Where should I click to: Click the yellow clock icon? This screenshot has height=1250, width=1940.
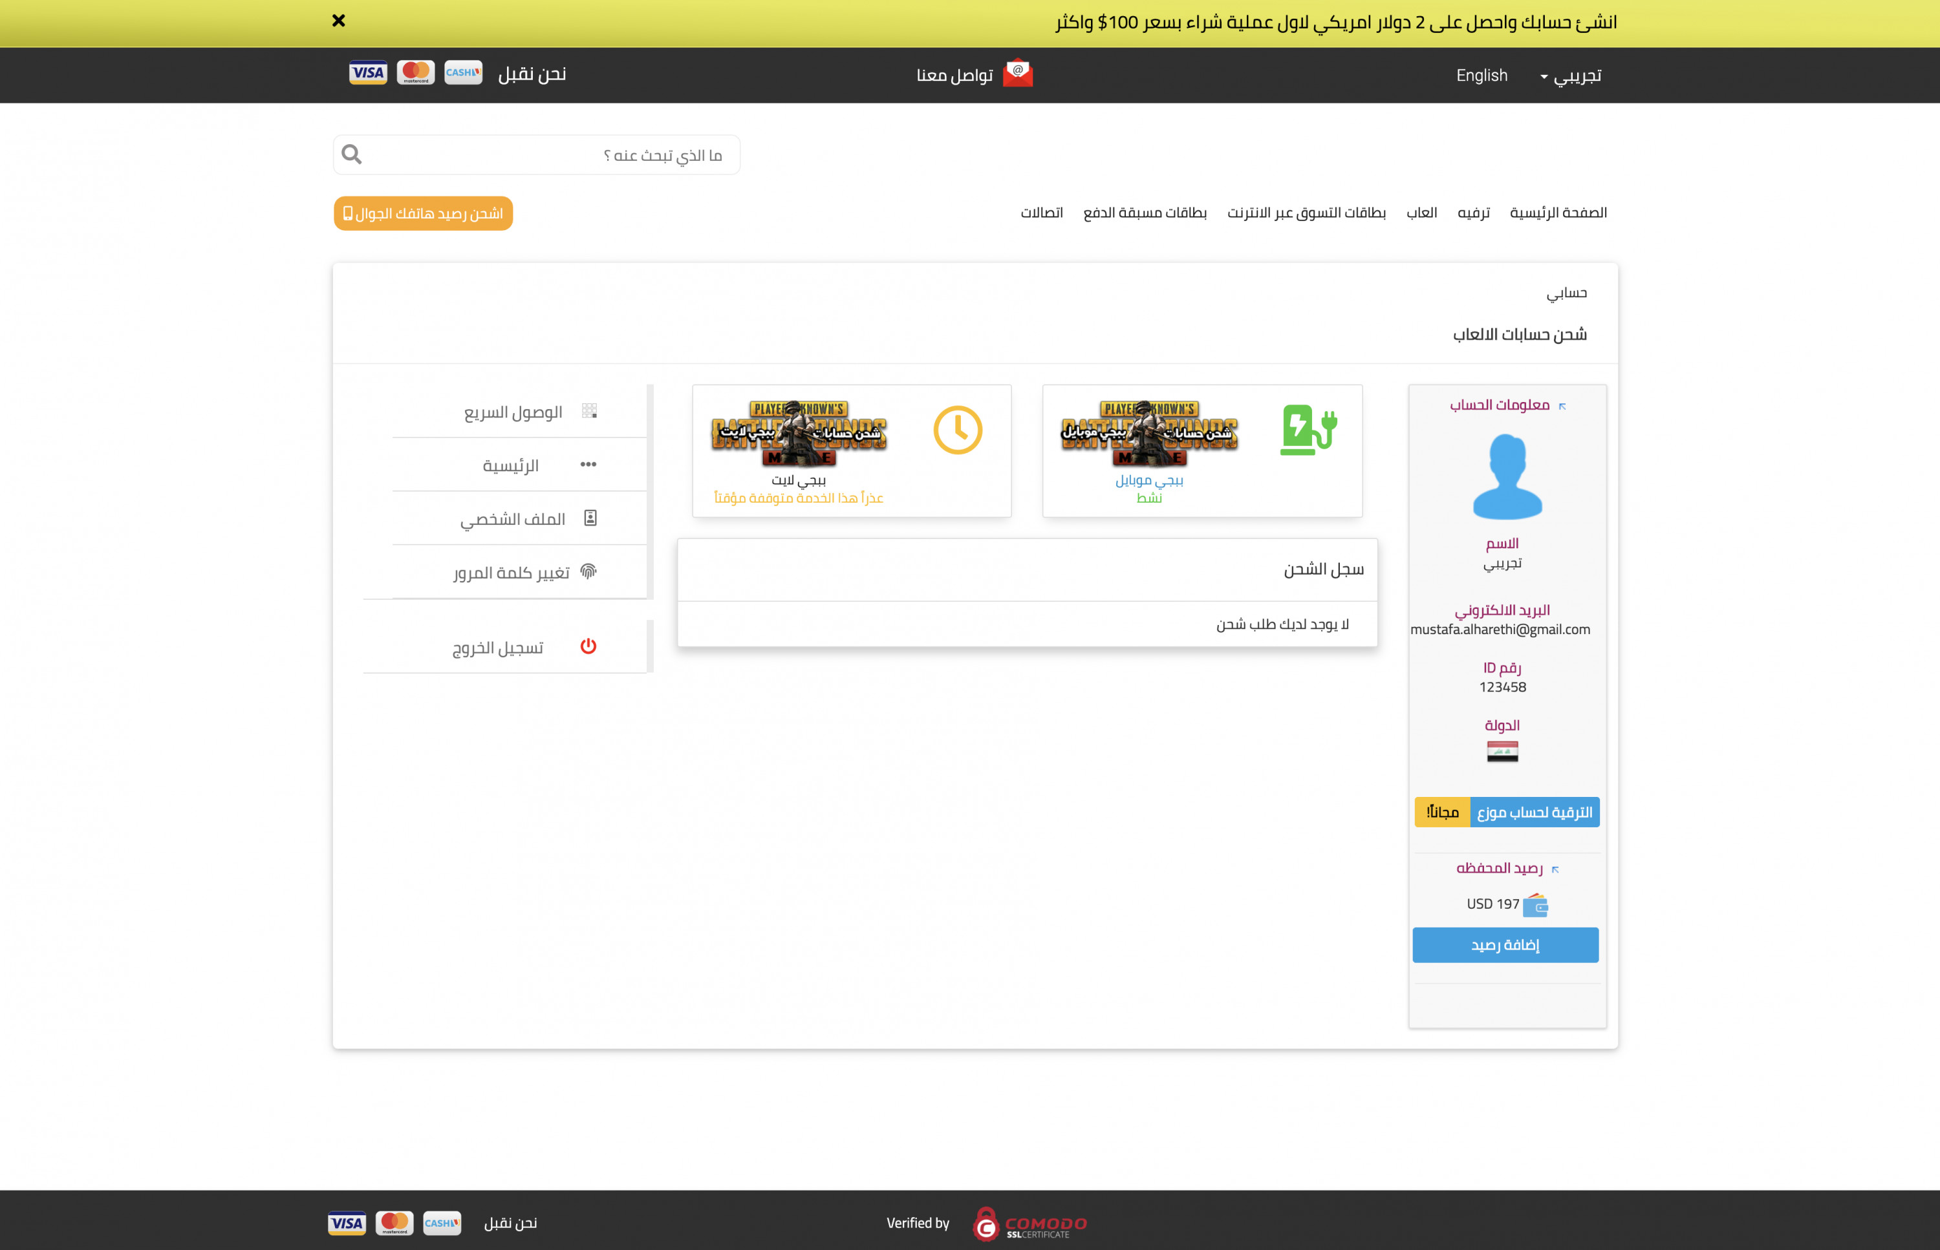pyautogui.click(x=958, y=429)
